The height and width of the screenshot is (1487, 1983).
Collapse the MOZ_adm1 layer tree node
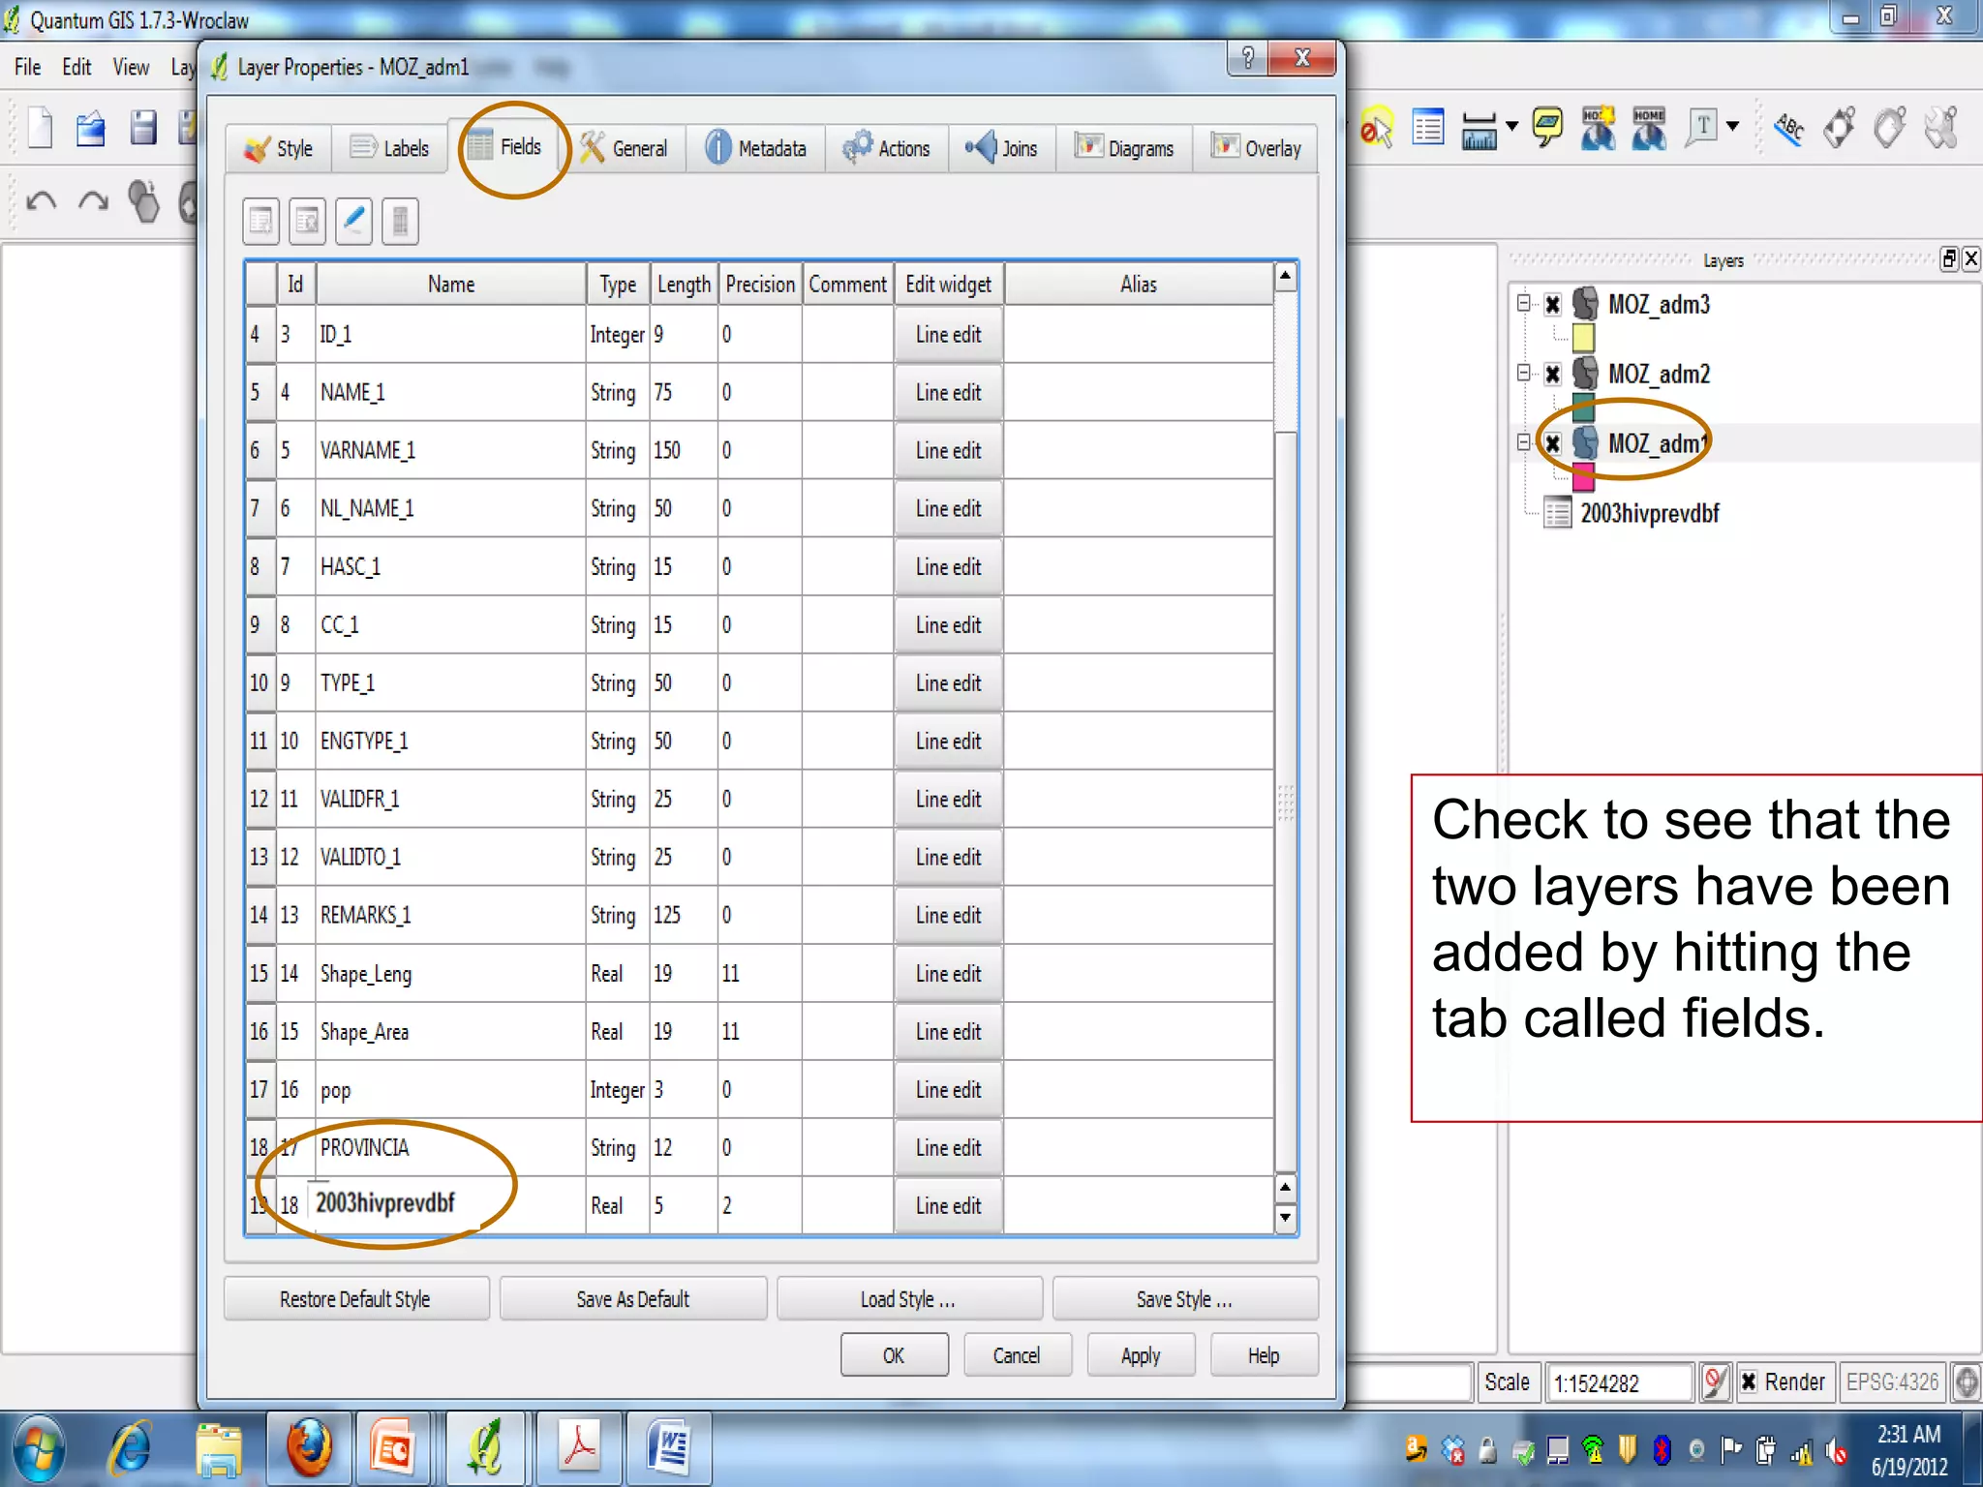pos(1524,442)
